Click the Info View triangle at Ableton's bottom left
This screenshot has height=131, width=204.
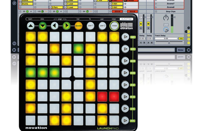pyautogui.click(x=14, y=50)
